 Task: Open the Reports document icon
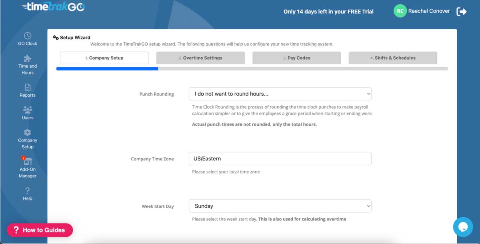point(28,87)
